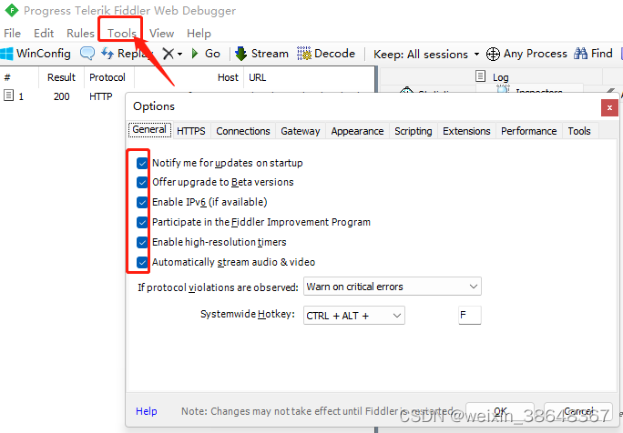Toggle Automatically stream audio & video
The image size is (623, 433).
coord(142,262)
